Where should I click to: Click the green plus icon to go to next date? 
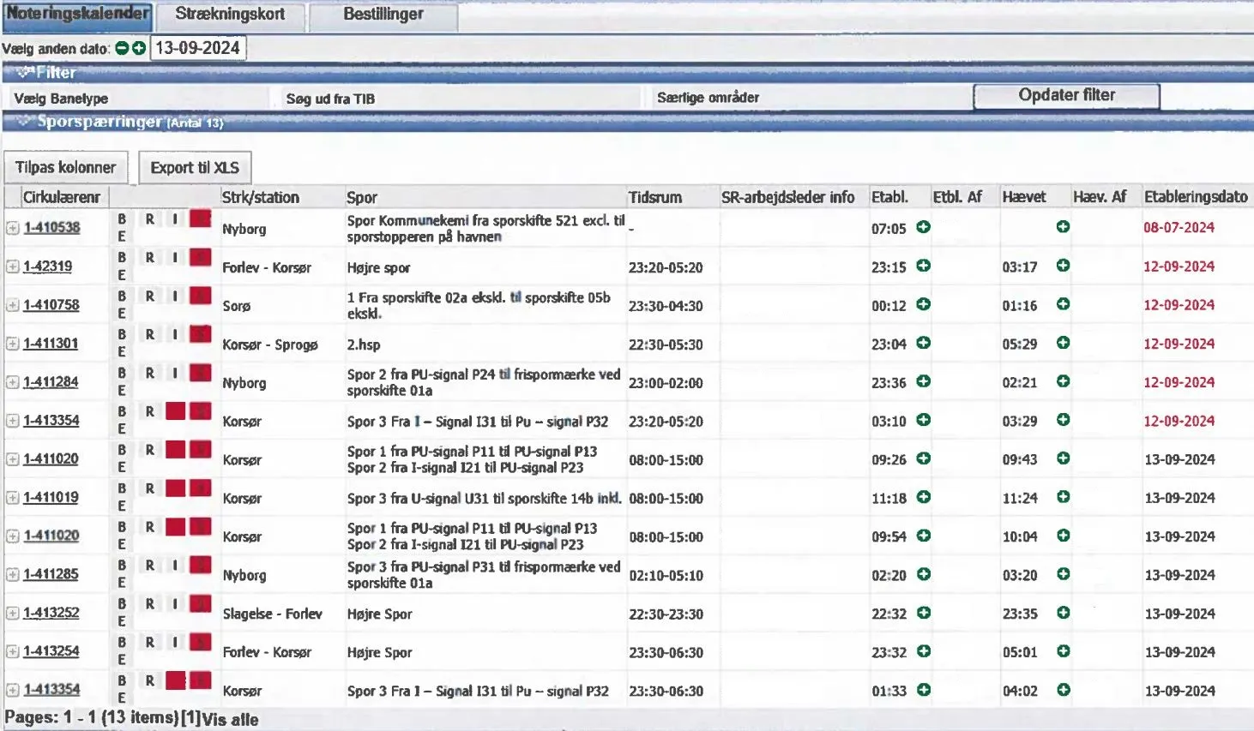click(x=139, y=49)
